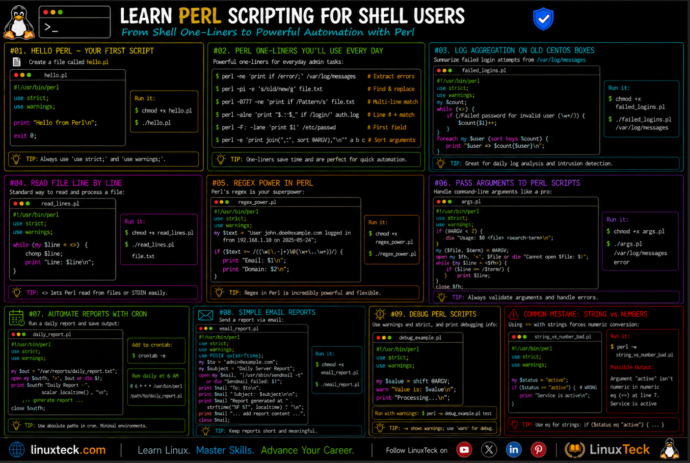Click the '#02. PERL ONE-LINERS' heading

[298, 51]
